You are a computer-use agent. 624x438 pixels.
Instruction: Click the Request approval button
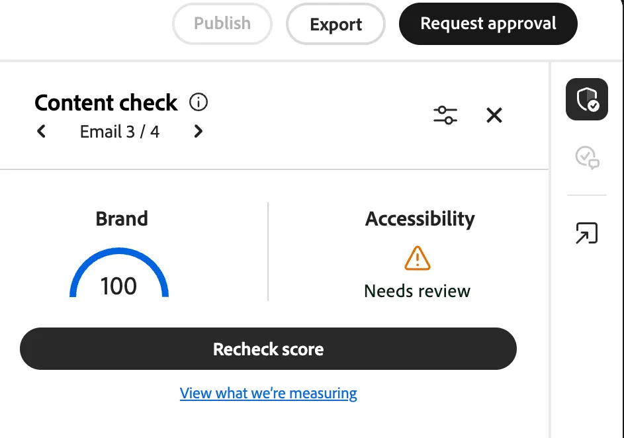488,24
